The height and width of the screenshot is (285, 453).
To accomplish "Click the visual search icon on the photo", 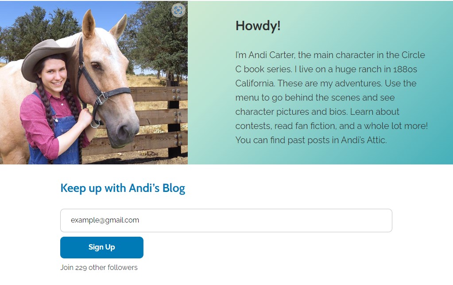I will click(x=178, y=10).
